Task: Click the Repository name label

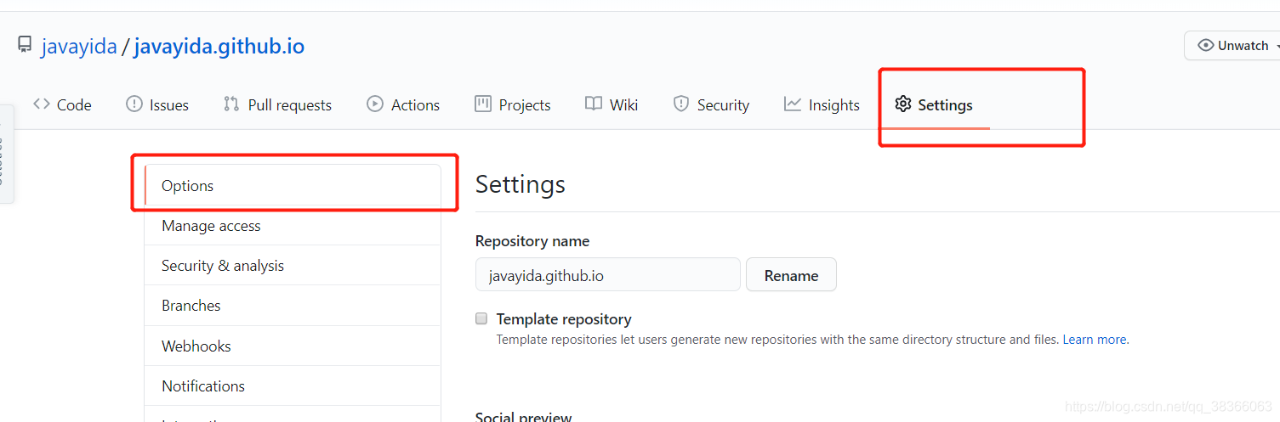Action: pyautogui.click(x=532, y=241)
